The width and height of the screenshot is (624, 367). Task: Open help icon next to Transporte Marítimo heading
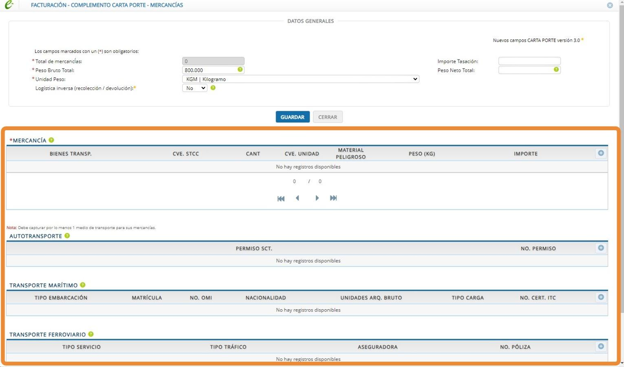83,285
